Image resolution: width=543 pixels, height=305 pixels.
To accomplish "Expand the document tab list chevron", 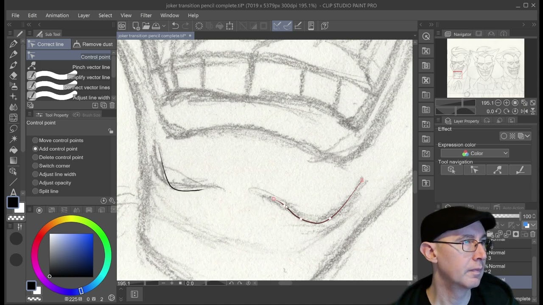I will (x=415, y=36).
